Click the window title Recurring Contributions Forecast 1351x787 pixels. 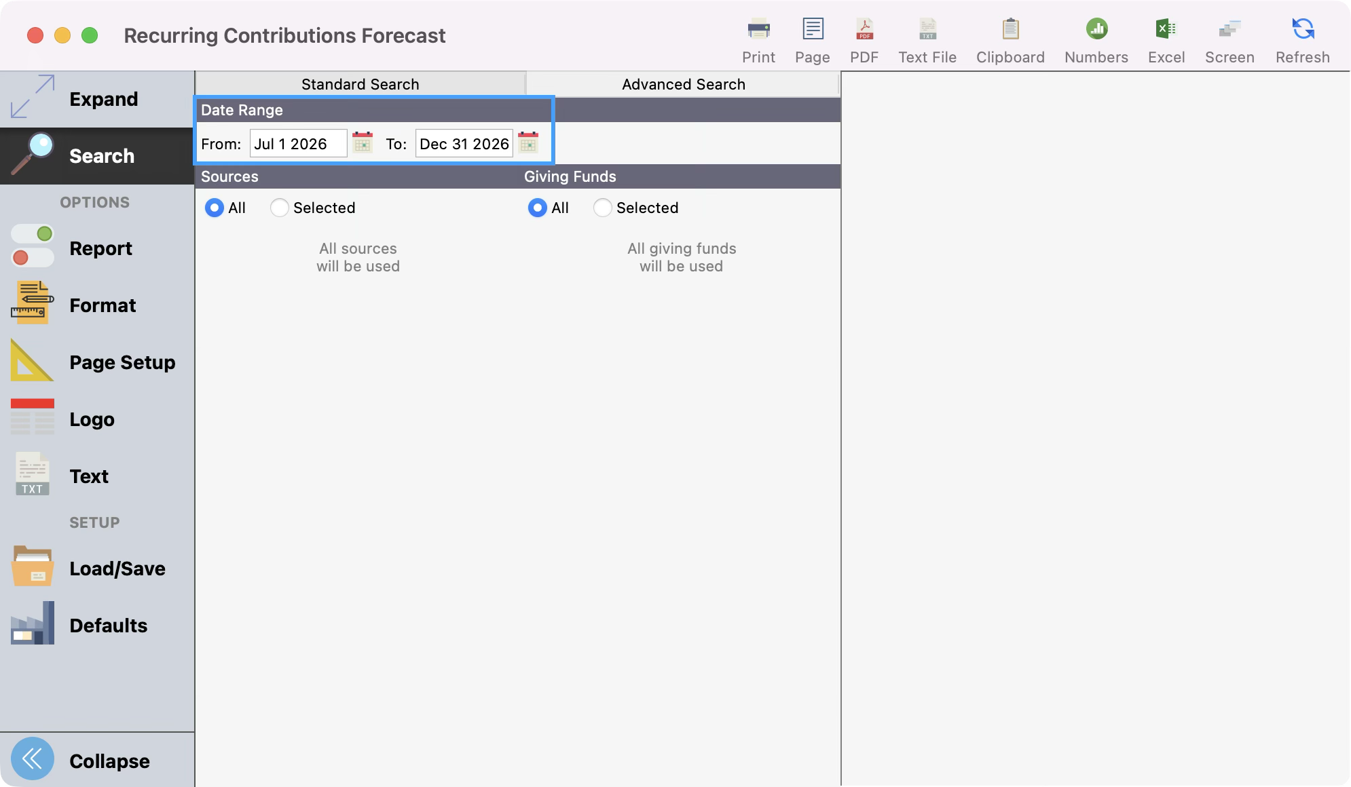(284, 35)
